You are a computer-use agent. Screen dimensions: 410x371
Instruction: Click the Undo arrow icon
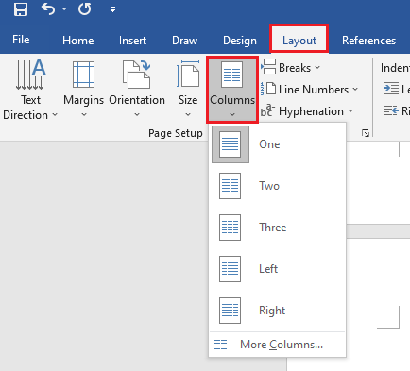click(48, 8)
